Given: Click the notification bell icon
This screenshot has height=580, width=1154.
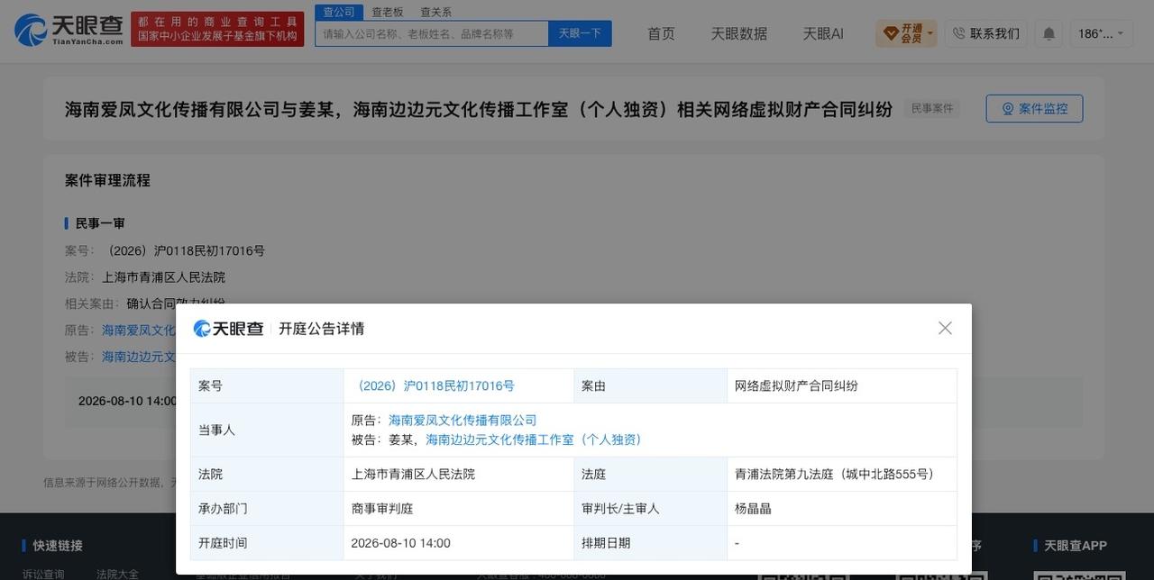Looking at the screenshot, I should 1049,33.
